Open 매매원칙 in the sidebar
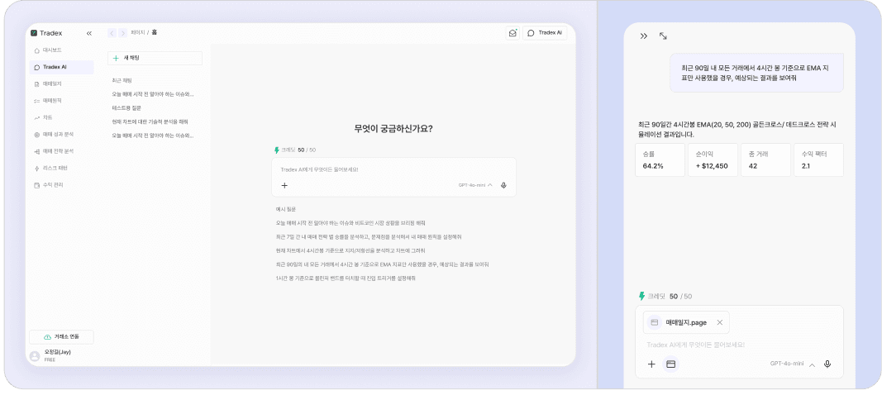 point(61,101)
